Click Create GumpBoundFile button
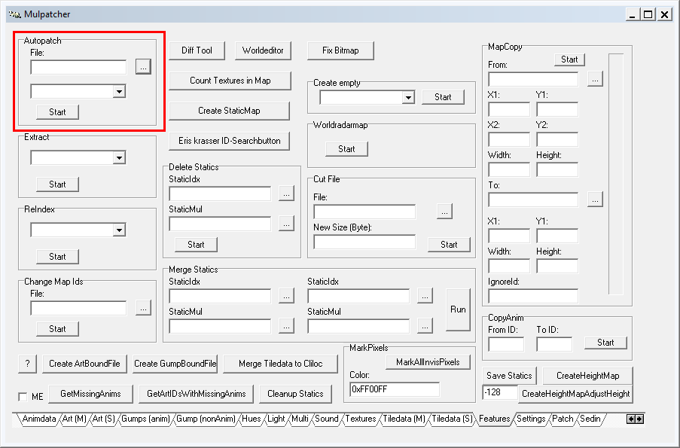Image resolution: width=680 pixels, height=448 pixels. click(175, 364)
